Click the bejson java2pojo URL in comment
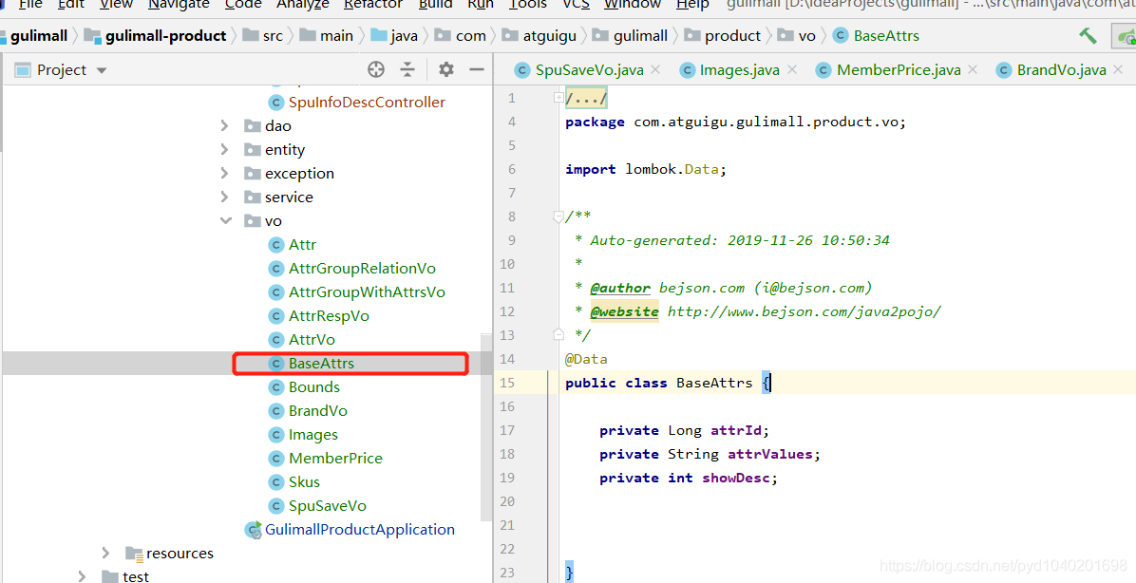 (805, 312)
